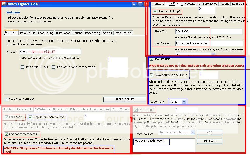Expand the Potion Combo dropdown list
The width and height of the screenshot is (250, 158).
point(192,132)
